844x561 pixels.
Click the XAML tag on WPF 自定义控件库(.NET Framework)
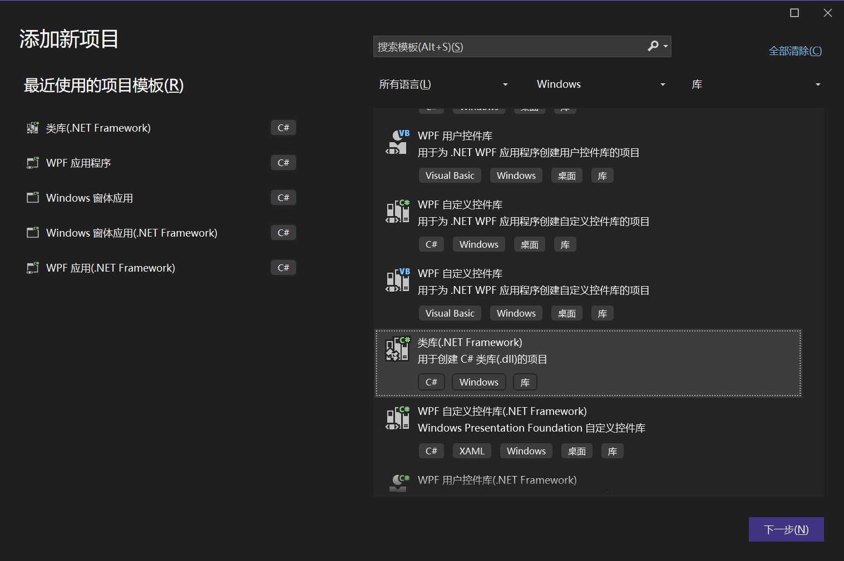tap(472, 451)
